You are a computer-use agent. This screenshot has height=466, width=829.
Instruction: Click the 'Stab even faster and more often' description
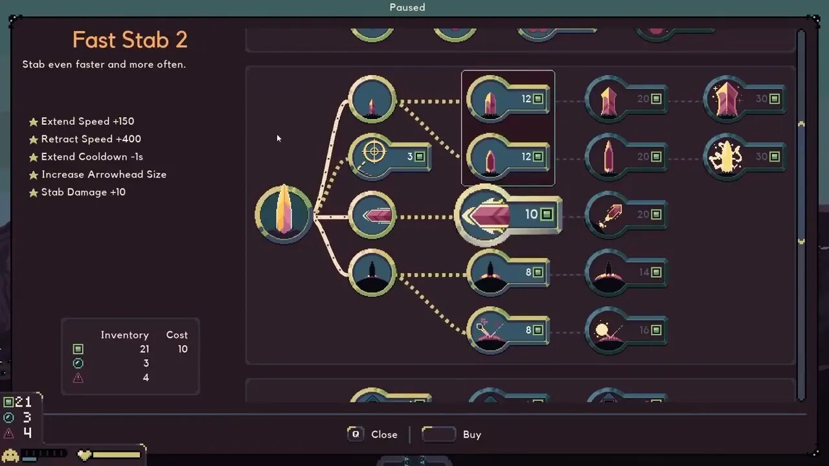(104, 65)
